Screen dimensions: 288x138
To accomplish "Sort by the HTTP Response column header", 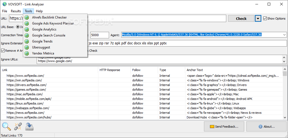I will tap(114, 70).
